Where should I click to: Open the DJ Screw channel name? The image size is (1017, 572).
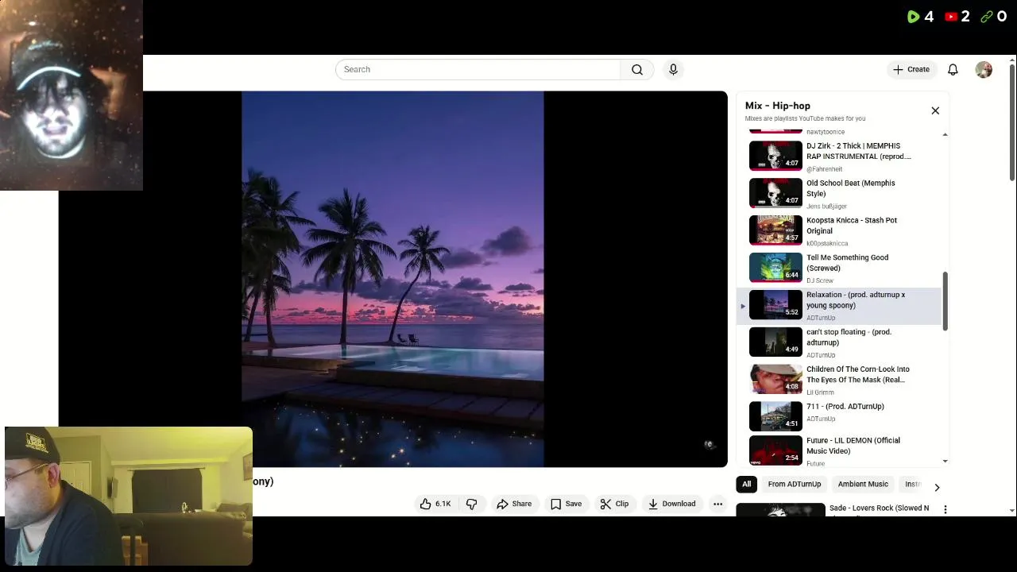(820, 280)
